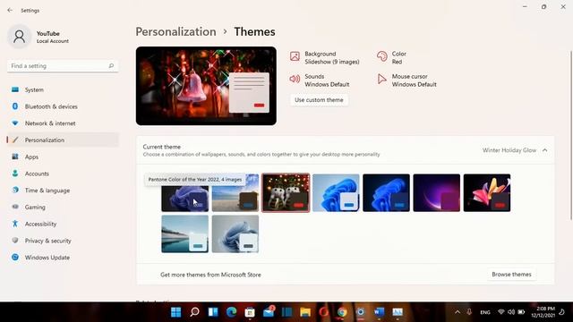This screenshot has width=573, height=322.
Task: Open File Explorer from the taskbar
Action: click(x=305, y=312)
